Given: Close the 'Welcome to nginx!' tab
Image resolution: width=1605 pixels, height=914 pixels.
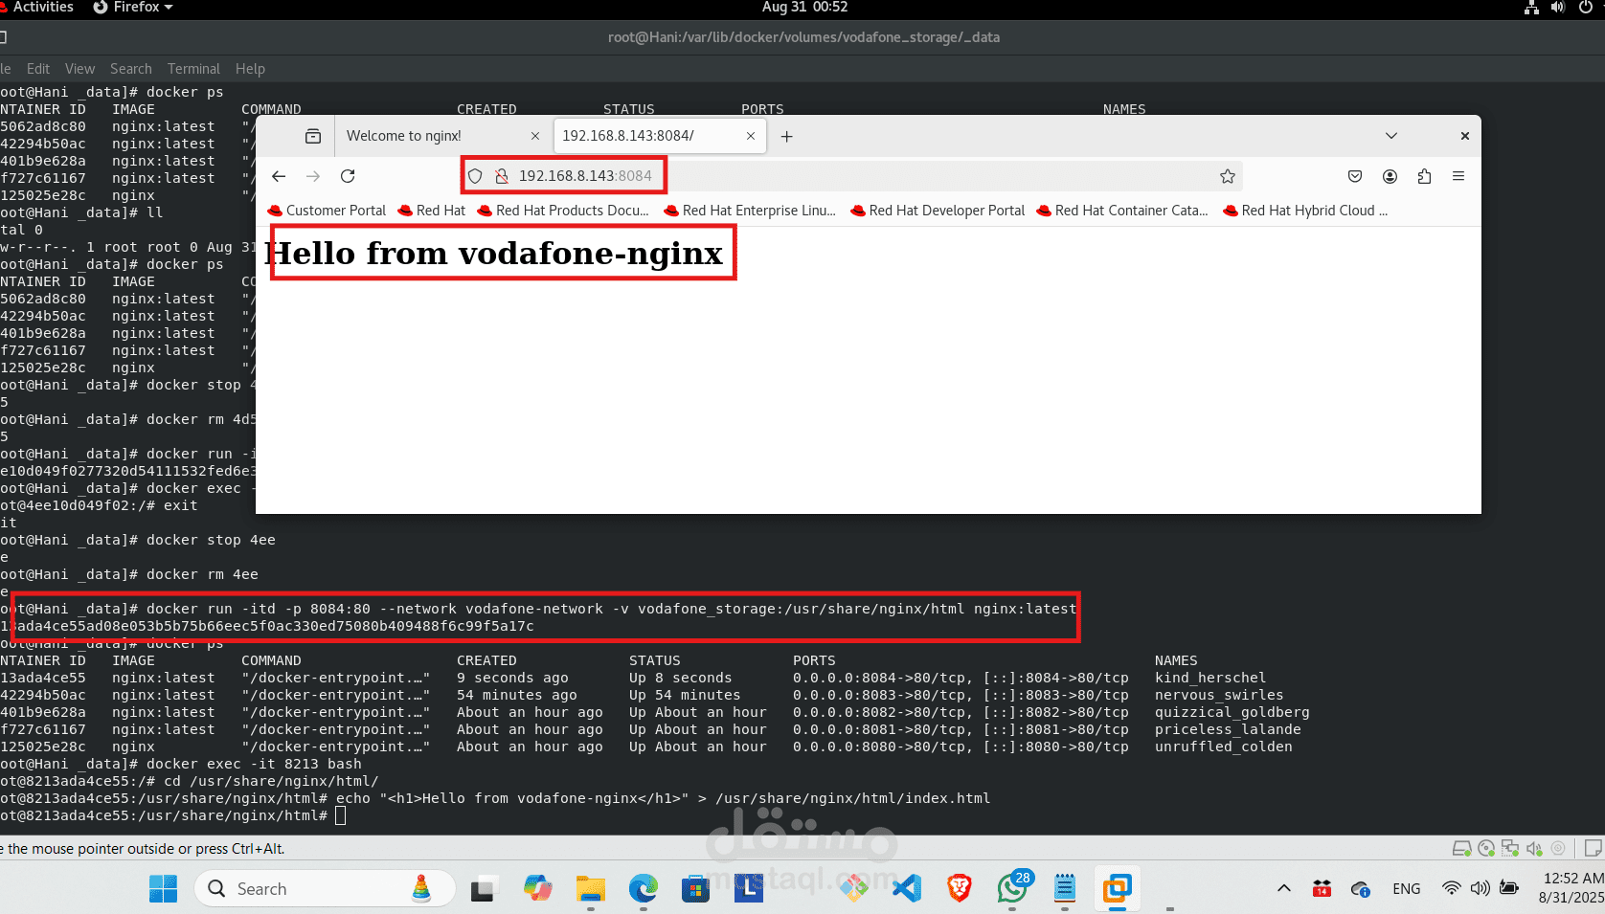Looking at the screenshot, I should pos(535,136).
